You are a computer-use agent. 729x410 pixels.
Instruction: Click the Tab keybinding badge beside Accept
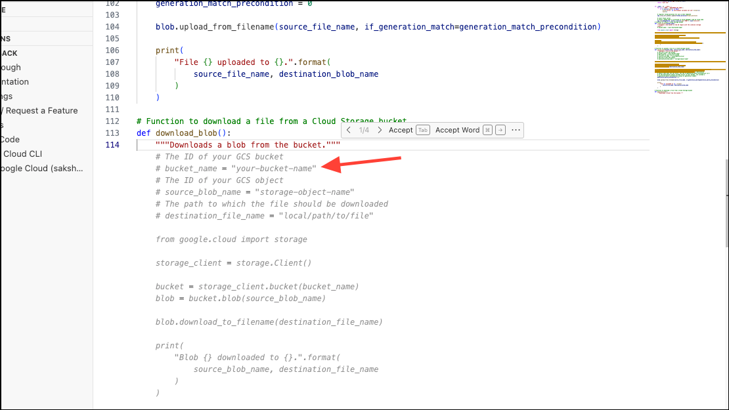tap(423, 130)
